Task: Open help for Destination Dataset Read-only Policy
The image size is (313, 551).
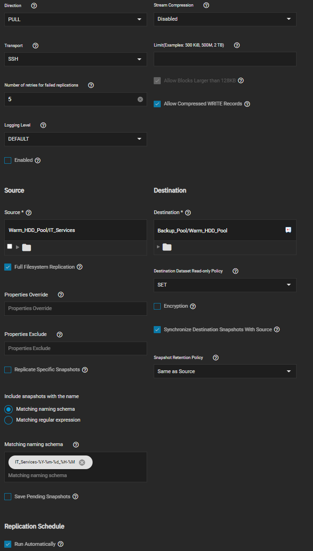Action: click(x=235, y=272)
